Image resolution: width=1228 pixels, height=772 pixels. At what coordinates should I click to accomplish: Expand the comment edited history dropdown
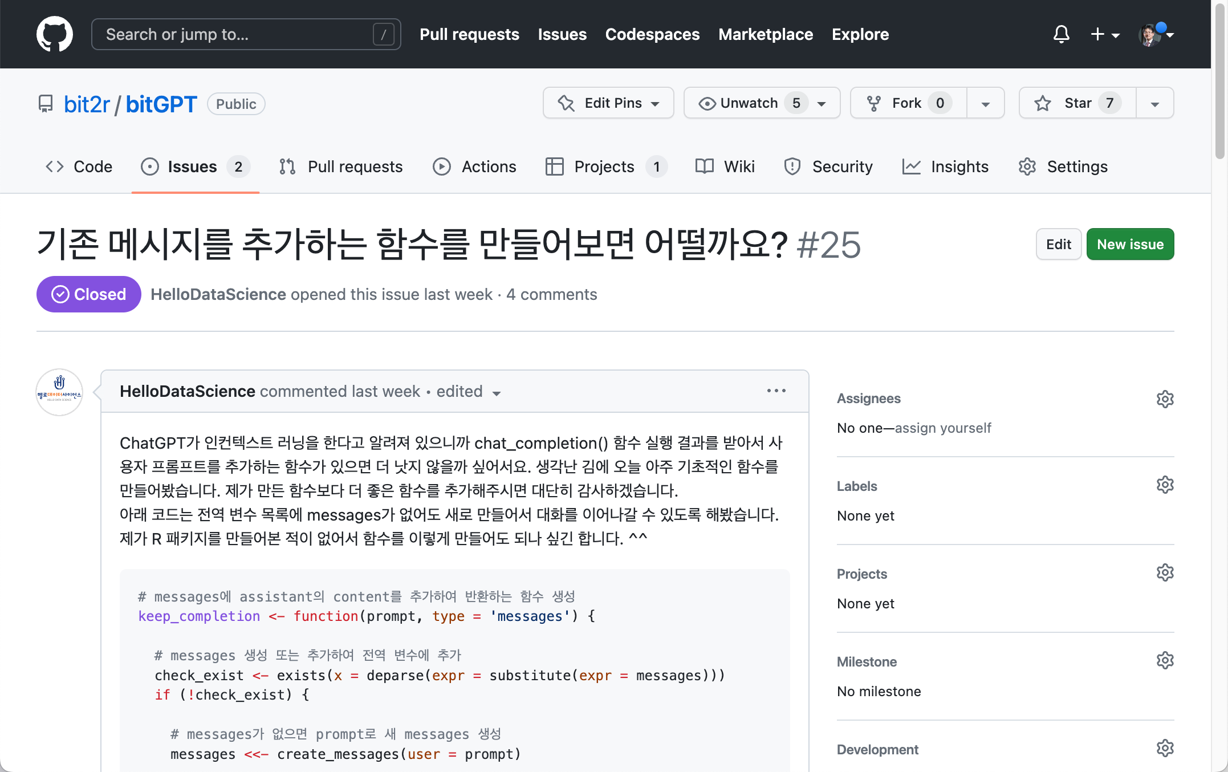(x=496, y=393)
